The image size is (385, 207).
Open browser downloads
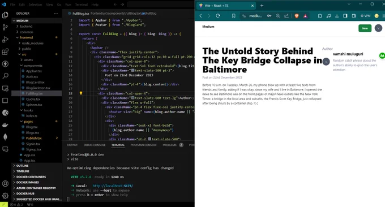click(337, 16)
